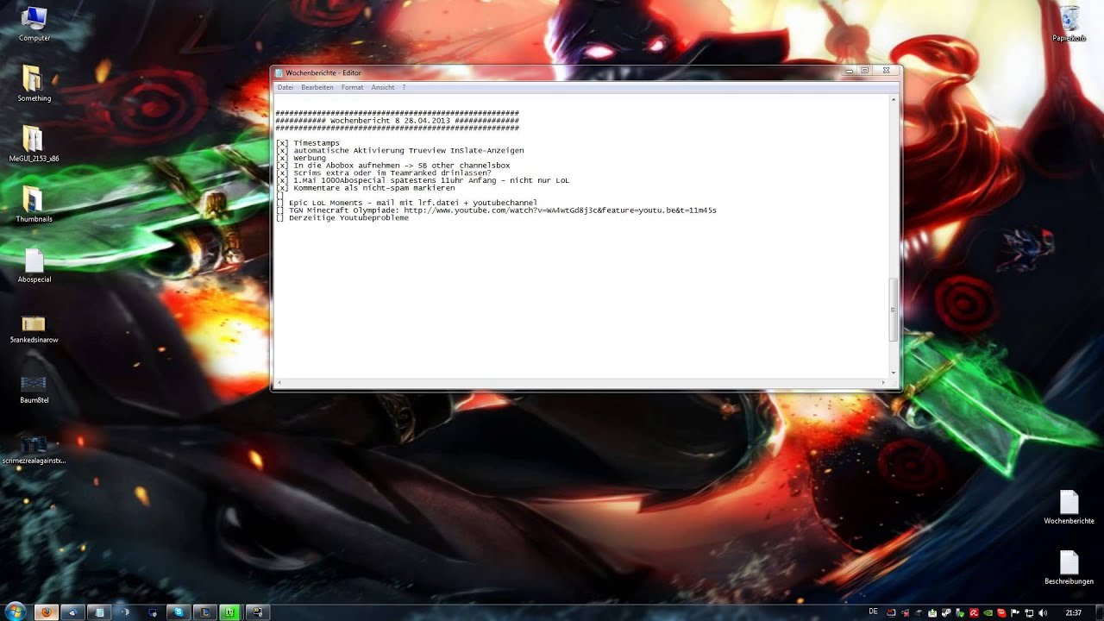Open the volume speaker tray icon
This screenshot has width=1104, height=621.
coord(1043,612)
